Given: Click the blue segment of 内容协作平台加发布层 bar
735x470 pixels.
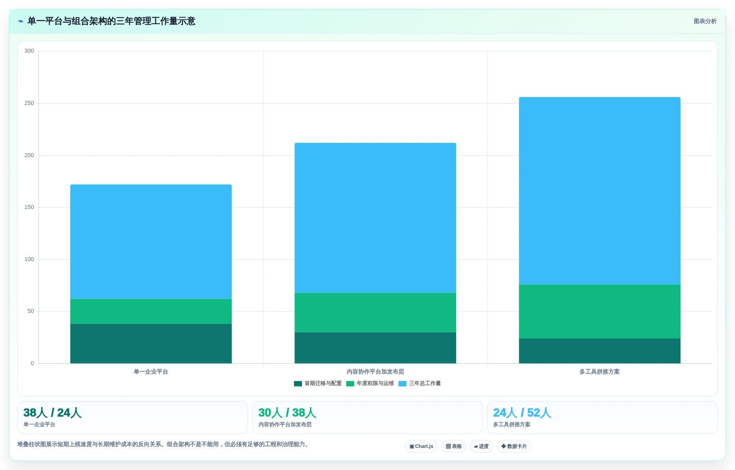Looking at the screenshot, I should 375,218.
